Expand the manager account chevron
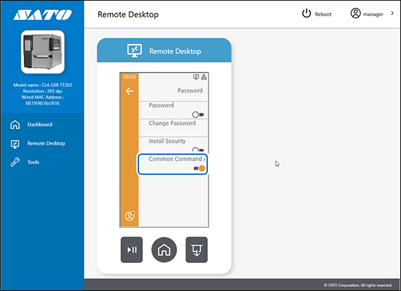The image size is (401, 291). pos(392,13)
